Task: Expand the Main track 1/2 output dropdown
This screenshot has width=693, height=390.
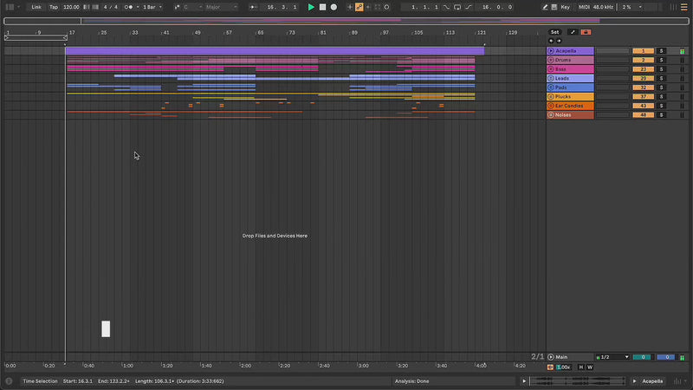Action: coord(614,357)
